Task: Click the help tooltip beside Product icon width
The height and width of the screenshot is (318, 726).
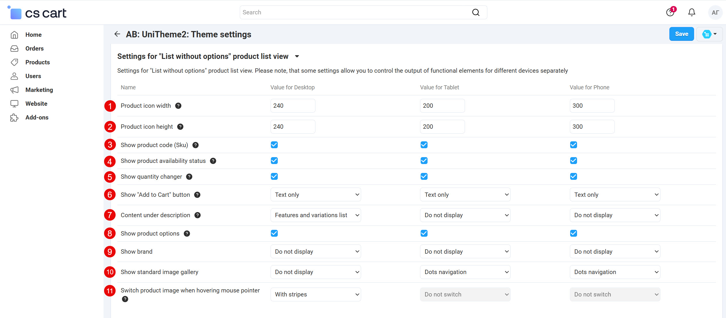Action: tap(178, 105)
